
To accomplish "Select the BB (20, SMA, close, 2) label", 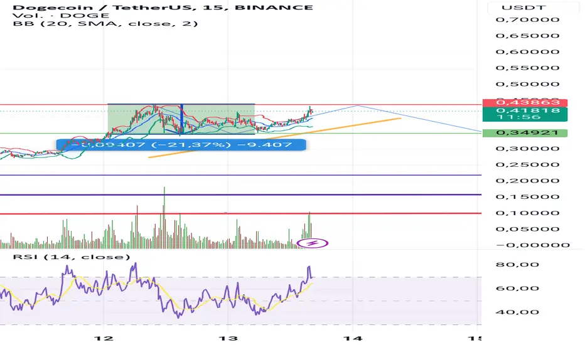I will [105, 23].
